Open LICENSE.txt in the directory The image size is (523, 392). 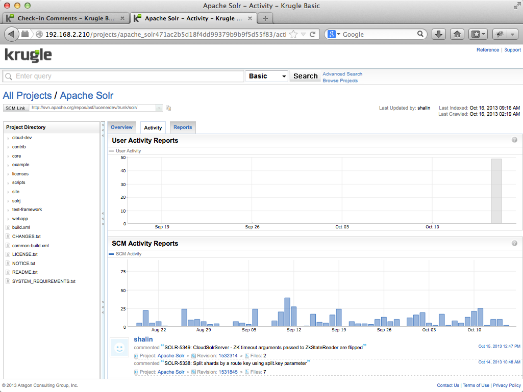pos(24,254)
